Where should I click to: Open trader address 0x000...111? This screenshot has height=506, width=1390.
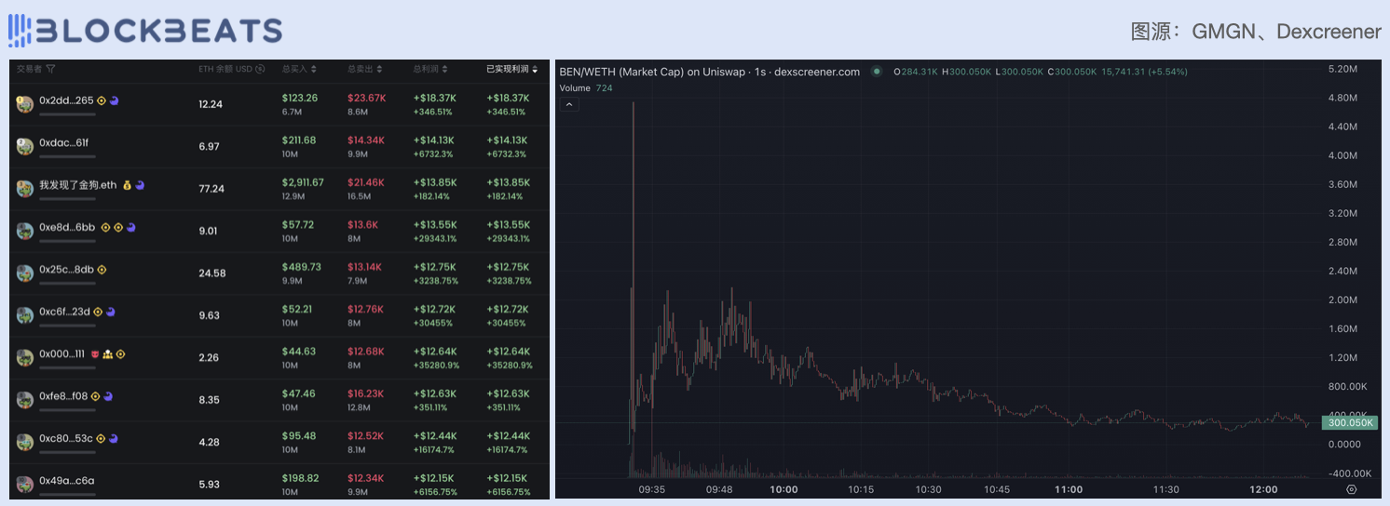[62, 354]
